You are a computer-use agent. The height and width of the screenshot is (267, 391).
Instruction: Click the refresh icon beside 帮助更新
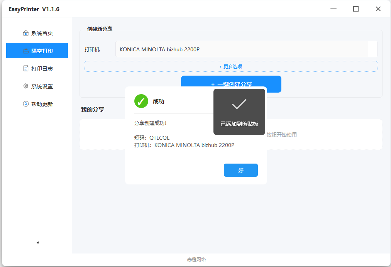[26, 104]
